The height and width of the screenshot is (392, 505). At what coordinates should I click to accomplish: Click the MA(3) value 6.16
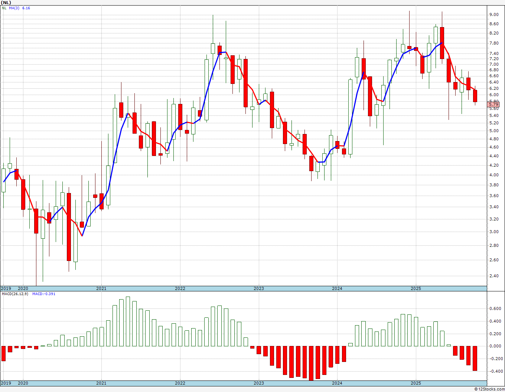26,8
